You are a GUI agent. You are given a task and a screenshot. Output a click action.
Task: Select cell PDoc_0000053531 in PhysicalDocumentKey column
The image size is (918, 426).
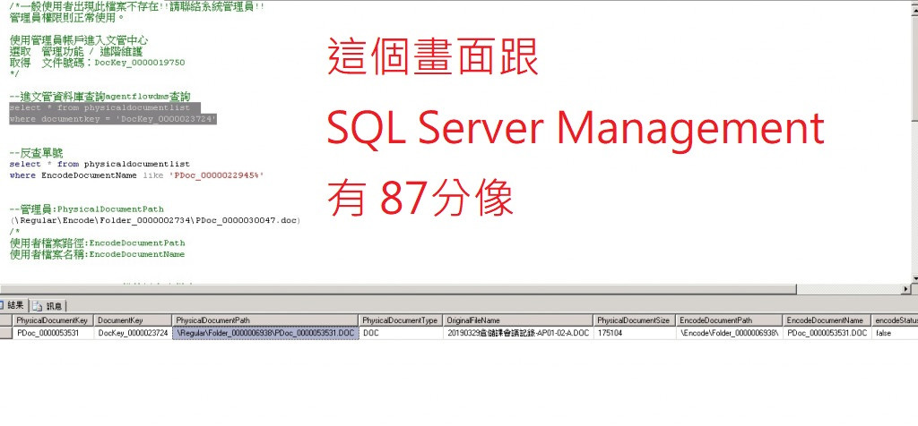click(53, 333)
